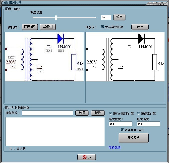Toggle the 发送至剪贴板 checkbox

point(103,27)
